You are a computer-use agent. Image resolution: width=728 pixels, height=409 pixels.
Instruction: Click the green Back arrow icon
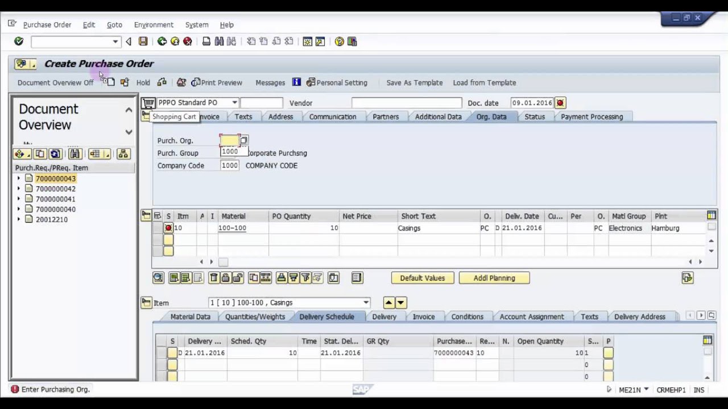coord(162,41)
